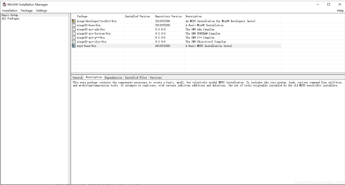Click 'The GNU FORTRAN Compiler' description
345x185 pixels.
[x=203, y=34]
